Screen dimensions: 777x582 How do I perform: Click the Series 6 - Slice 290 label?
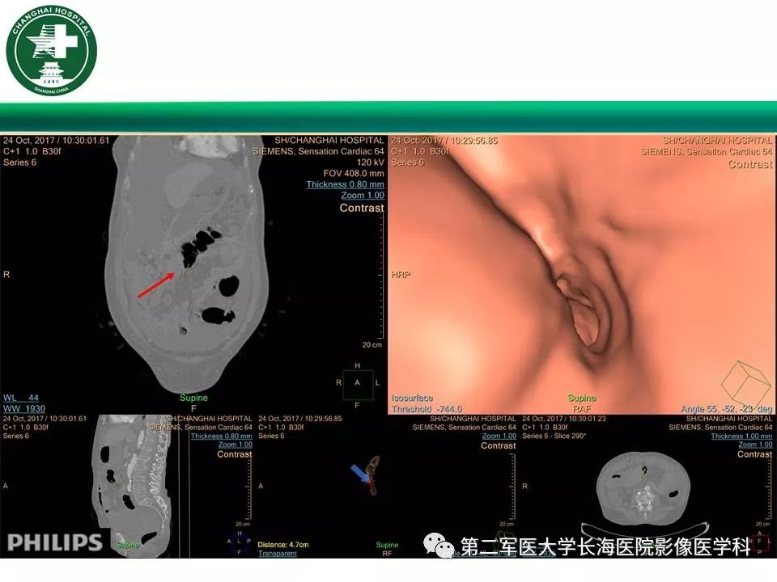554,436
